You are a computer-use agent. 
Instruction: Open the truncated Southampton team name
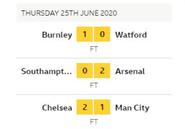tap(46, 71)
